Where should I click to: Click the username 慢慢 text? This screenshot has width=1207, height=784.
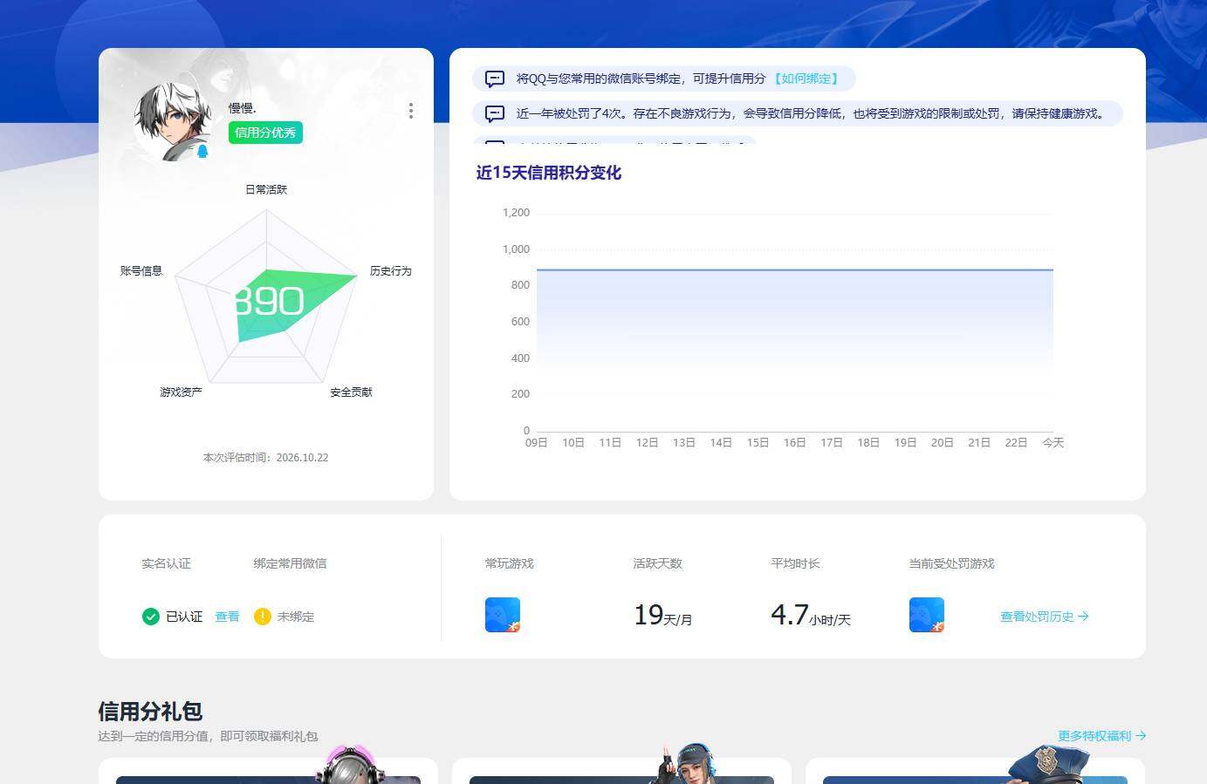point(243,108)
